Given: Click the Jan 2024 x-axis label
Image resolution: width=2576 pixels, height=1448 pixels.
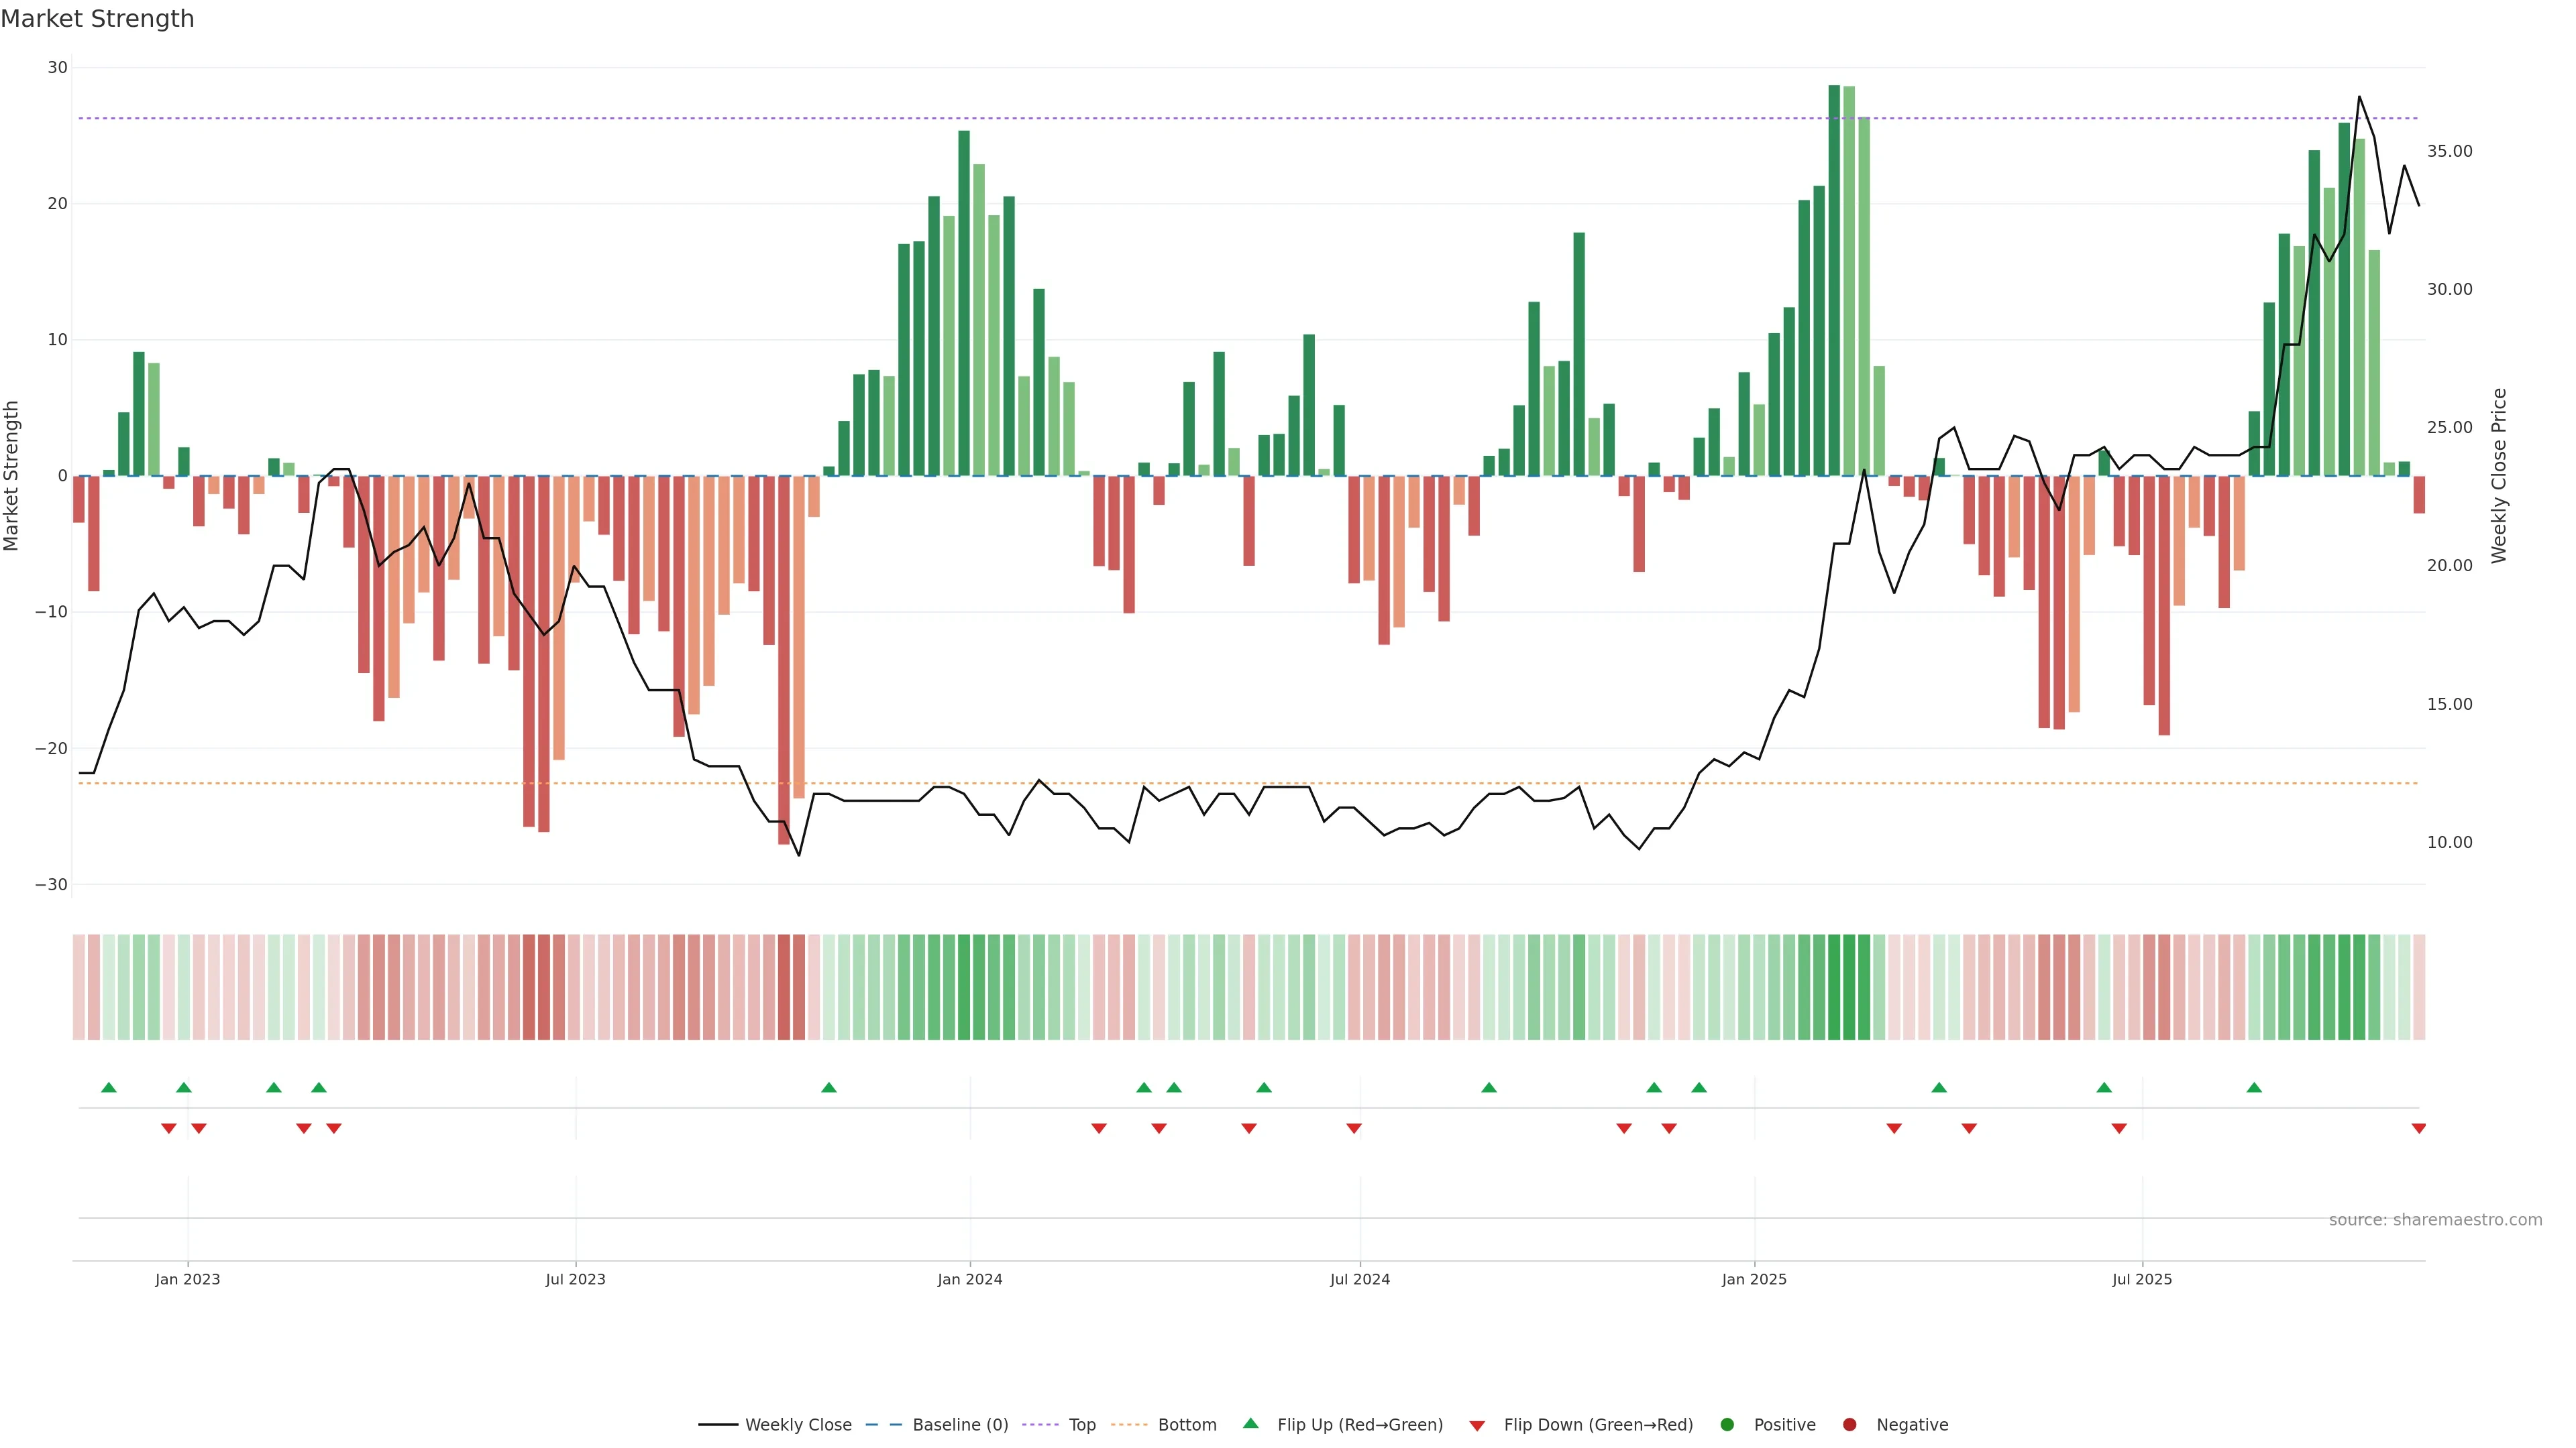Looking at the screenshot, I should click(x=969, y=1279).
